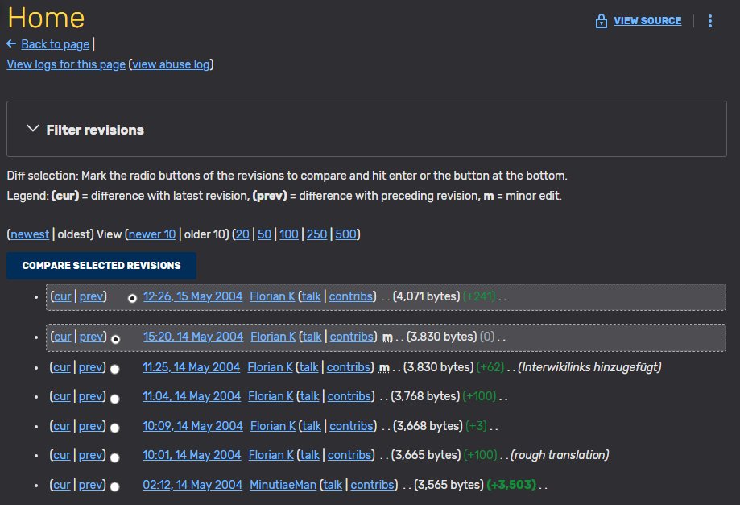The height and width of the screenshot is (505, 740).
Task: Click minor edit 'm' marker on 15:20 row
Action: [x=387, y=337]
